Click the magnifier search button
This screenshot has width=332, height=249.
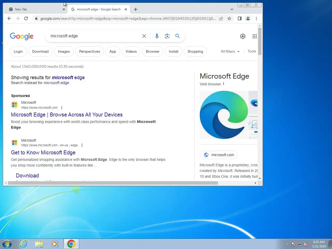pyautogui.click(x=177, y=36)
